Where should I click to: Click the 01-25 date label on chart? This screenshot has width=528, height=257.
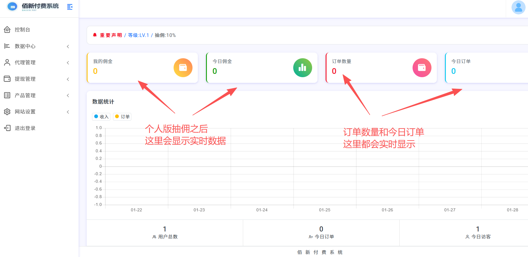point(325,210)
